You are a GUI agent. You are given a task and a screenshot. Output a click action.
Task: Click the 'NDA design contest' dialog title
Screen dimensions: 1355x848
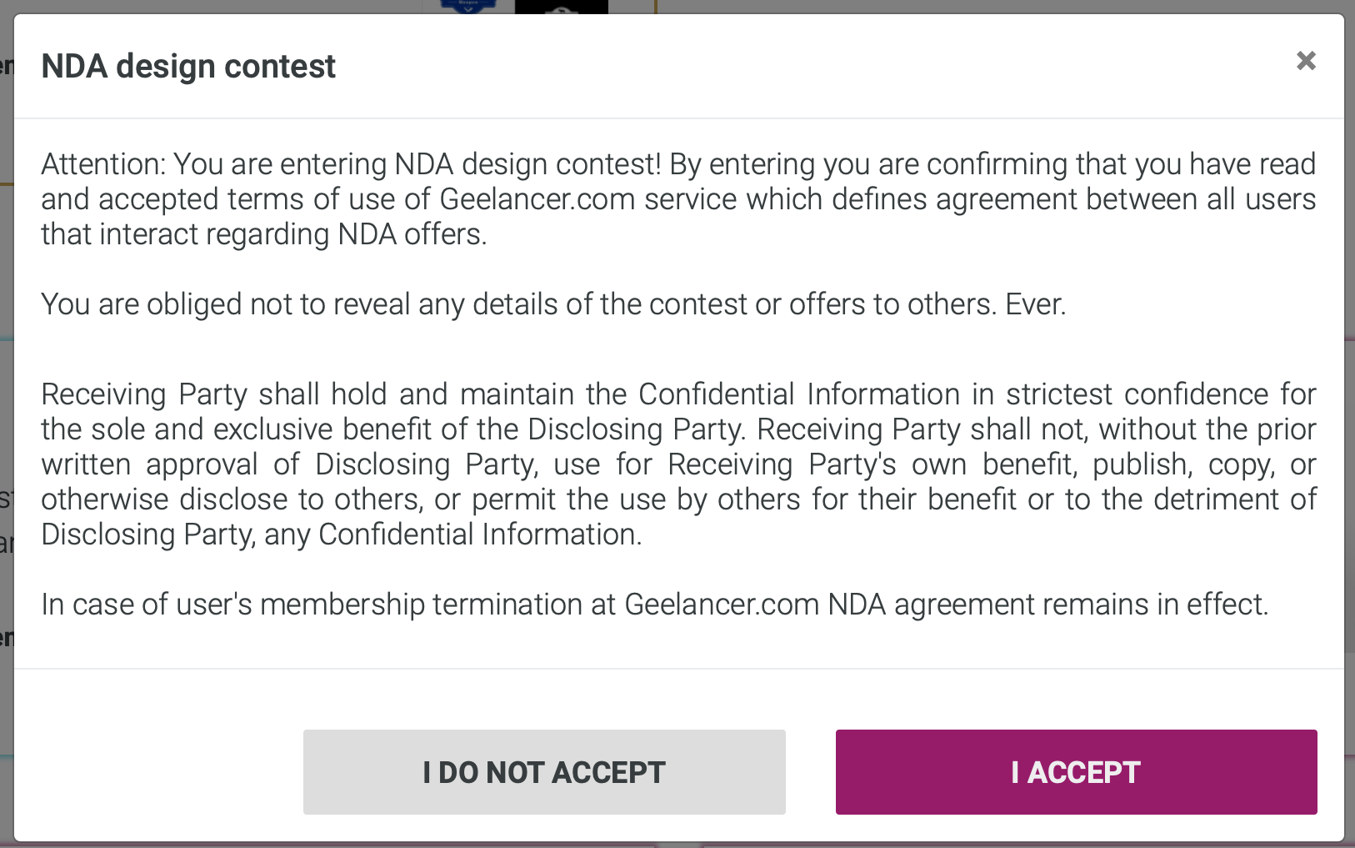(x=188, y=66)
